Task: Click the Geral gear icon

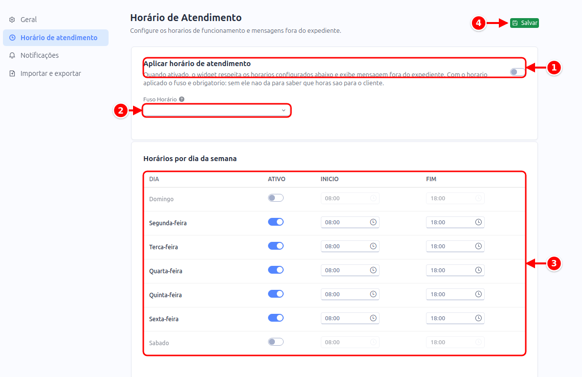Action: coord(12,20)
